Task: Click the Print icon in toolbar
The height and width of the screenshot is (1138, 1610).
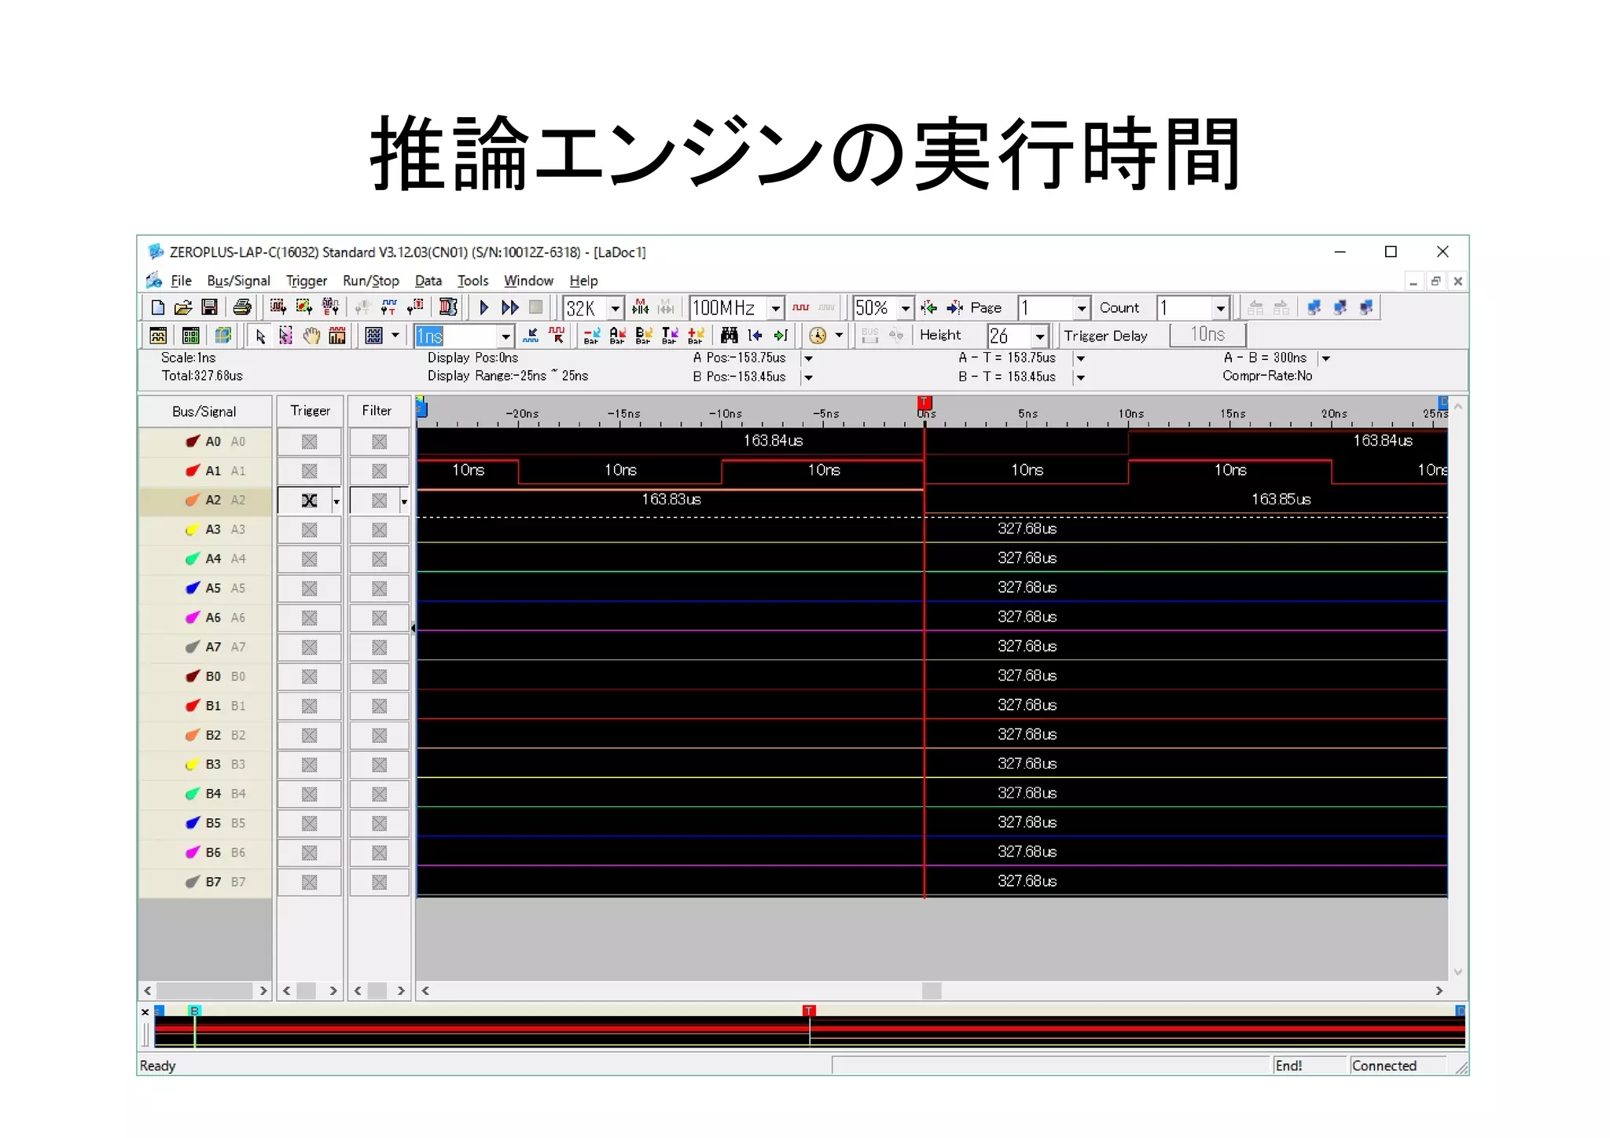Action: tap(242, 307)
